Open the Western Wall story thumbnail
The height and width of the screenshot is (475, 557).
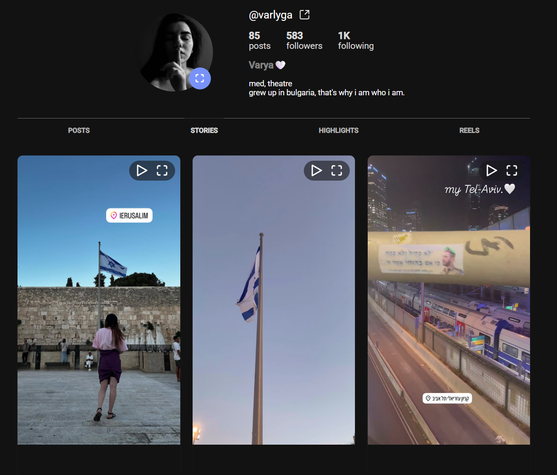98,332
